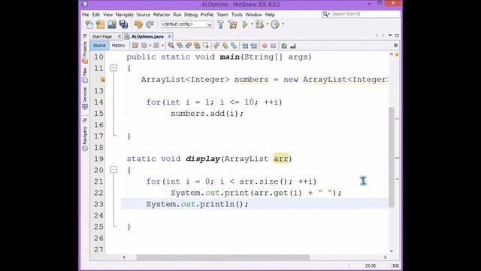The height and width of the screenshot is (271, 481).
Task: Click the vertical scrollbar thumb
Action: (392, 157)
